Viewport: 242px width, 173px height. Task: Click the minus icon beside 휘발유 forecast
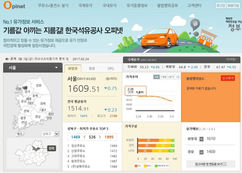coord(201,139)
